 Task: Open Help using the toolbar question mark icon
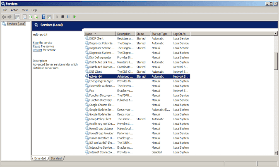43,17
